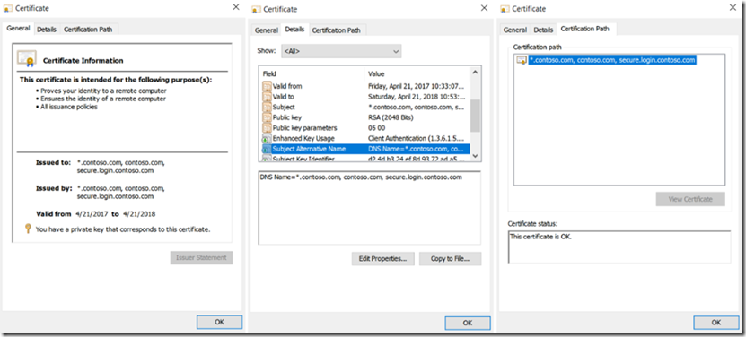
Task: Click the Value column header
Action: pyautogui.click(x=417, y=73)
